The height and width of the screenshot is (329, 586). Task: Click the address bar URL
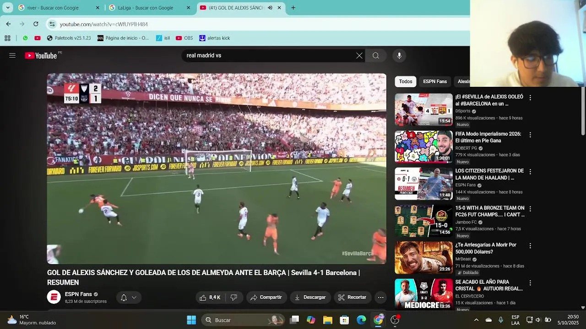point(104,24)
